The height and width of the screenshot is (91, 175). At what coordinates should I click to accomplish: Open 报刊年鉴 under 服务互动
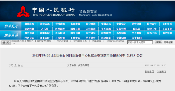click(167, 33)
